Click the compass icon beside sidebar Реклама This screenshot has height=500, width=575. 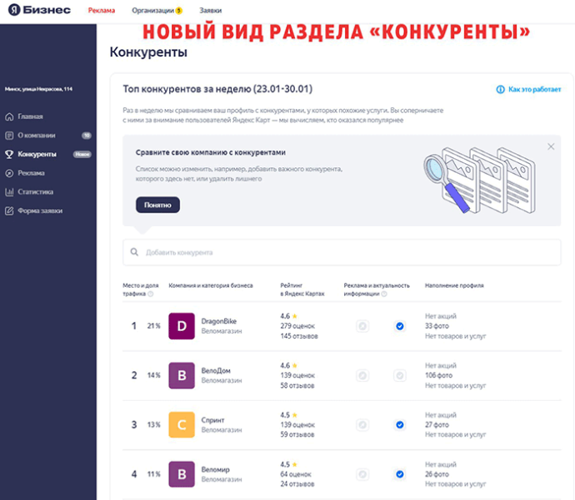click(x=9, y=173)
